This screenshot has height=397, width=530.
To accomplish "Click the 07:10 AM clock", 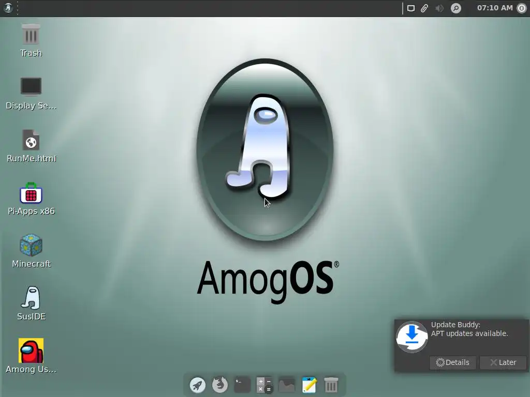I will (495, 8).
